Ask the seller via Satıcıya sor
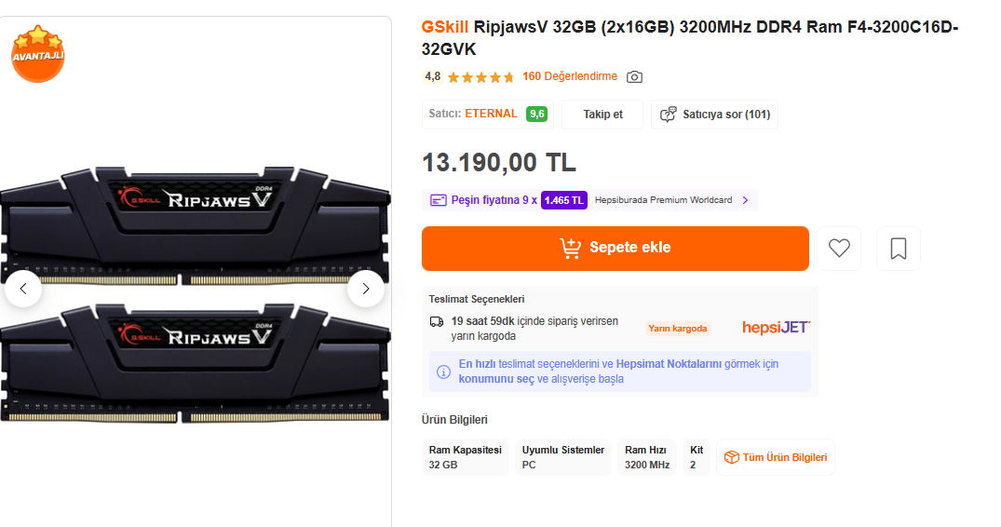Screen dimensions: 1001x527 coord(714,115)
